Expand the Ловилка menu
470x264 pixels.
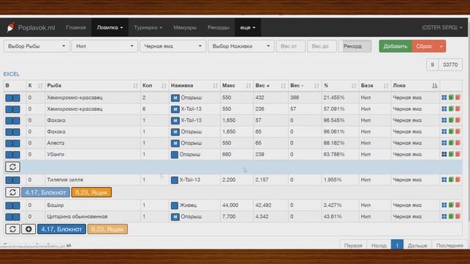[109, 27]
